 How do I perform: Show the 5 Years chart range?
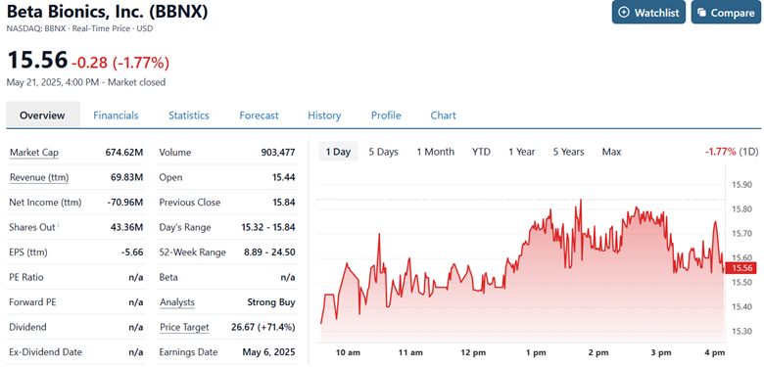click(568, 152)
